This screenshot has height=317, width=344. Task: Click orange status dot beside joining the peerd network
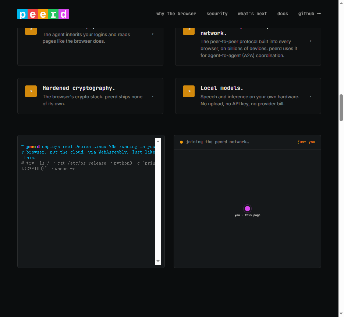point(181,142)
